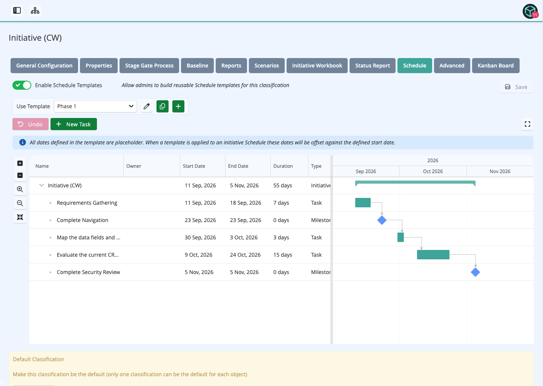
Task: Switch to the Reports tab
Action: pos(231,66)
